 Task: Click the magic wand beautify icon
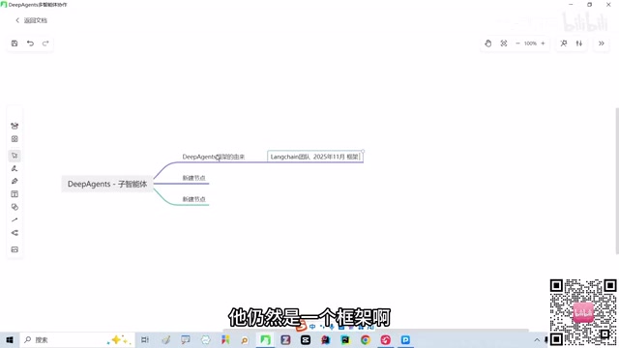(x=564, y=43)
